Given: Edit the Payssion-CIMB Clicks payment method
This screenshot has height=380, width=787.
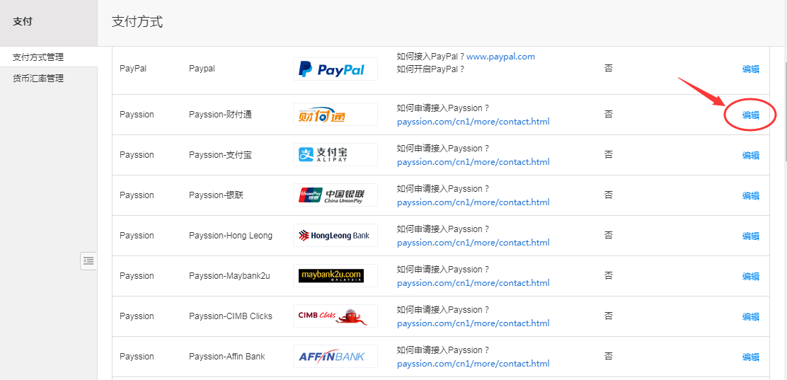Looking at the screenshot, I should 750,317.
